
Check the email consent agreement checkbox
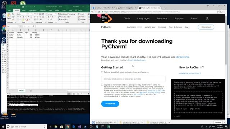(x=102, y=85)
